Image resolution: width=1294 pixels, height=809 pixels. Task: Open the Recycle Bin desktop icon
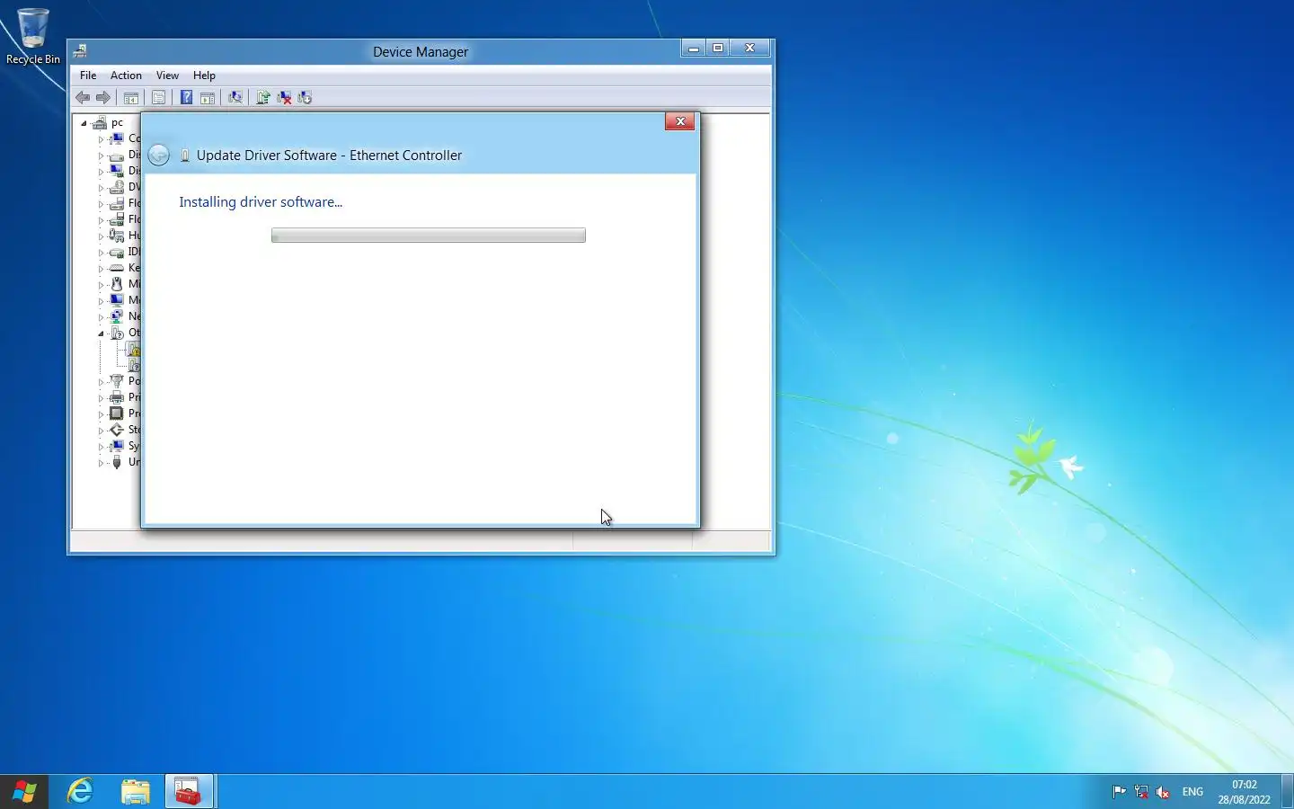33,37
